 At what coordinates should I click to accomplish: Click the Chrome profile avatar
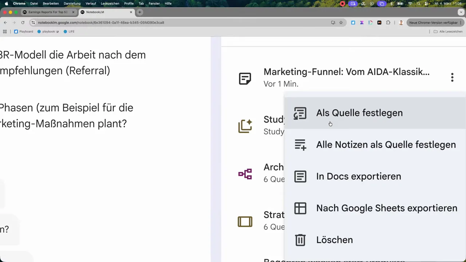click(x=401, y=22)
